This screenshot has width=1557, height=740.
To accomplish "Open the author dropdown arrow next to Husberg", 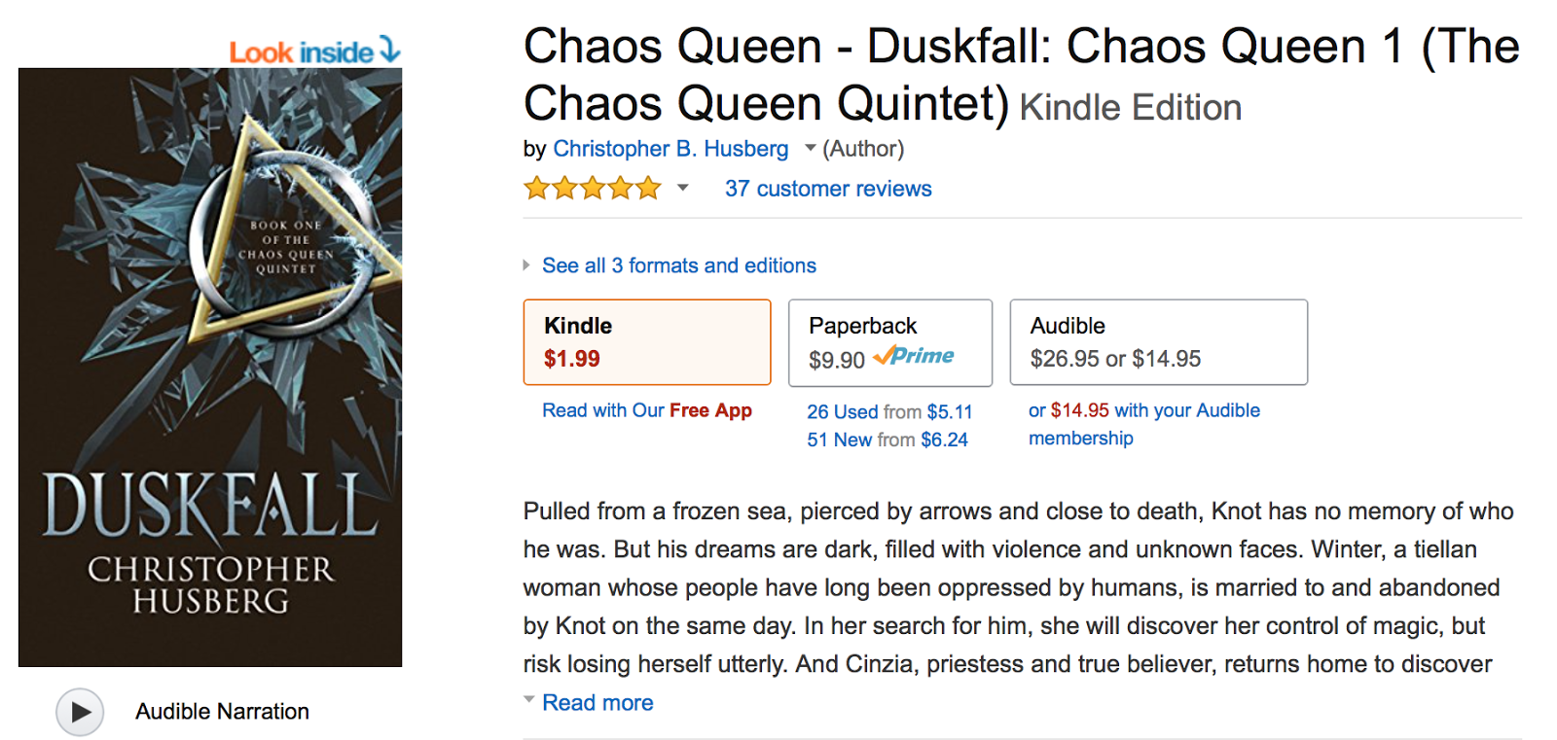I will tap(810, 149).
